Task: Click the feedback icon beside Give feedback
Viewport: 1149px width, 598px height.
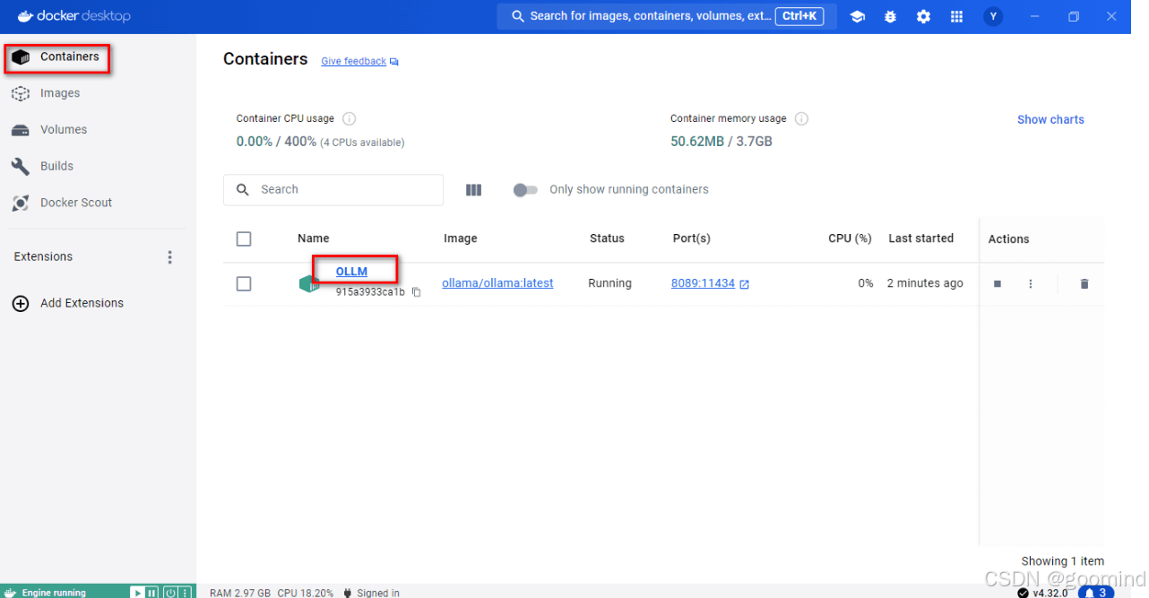Action: 394,62
